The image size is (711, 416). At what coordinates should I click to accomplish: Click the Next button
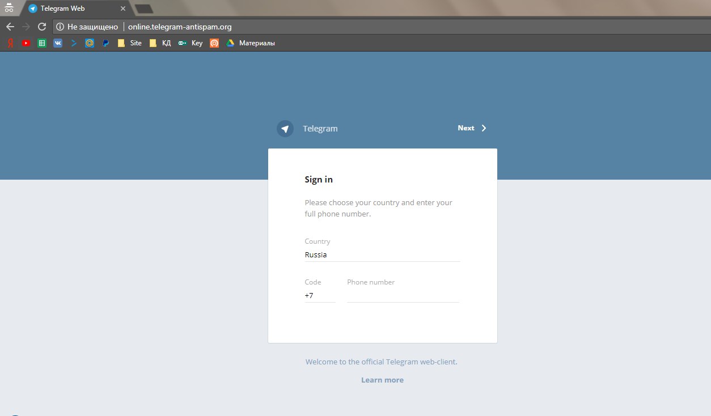(x=472, y=128)
